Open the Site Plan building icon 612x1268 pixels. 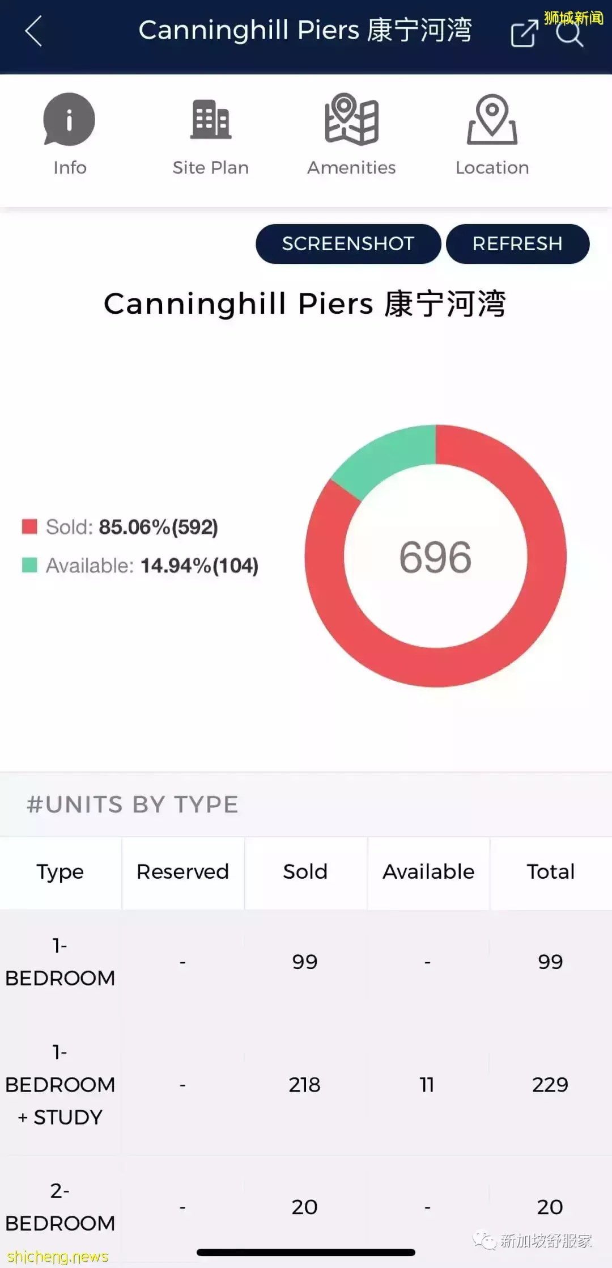(x=210, y=120)
